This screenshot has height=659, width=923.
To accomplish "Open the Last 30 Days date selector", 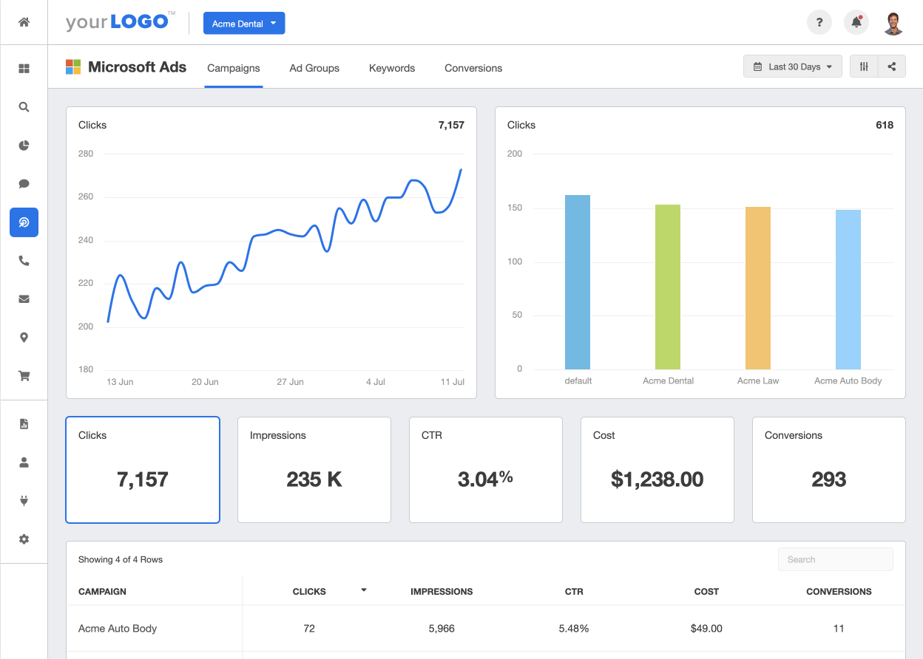I will [792, 66].
